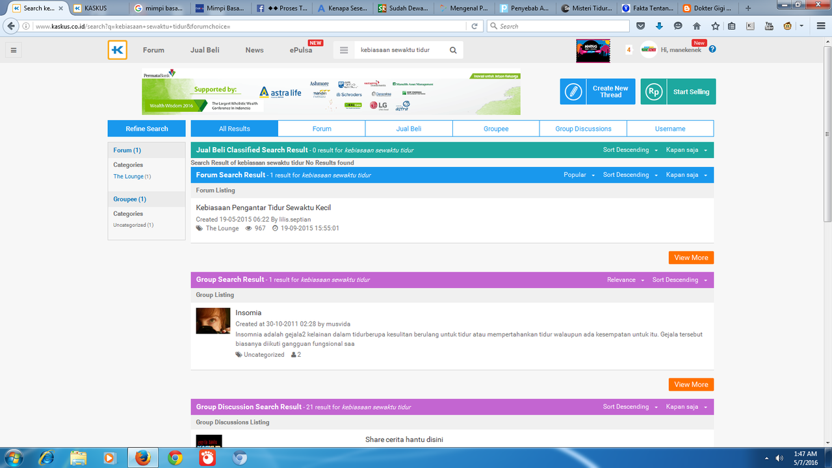Go back to previous page

(10, 26)
